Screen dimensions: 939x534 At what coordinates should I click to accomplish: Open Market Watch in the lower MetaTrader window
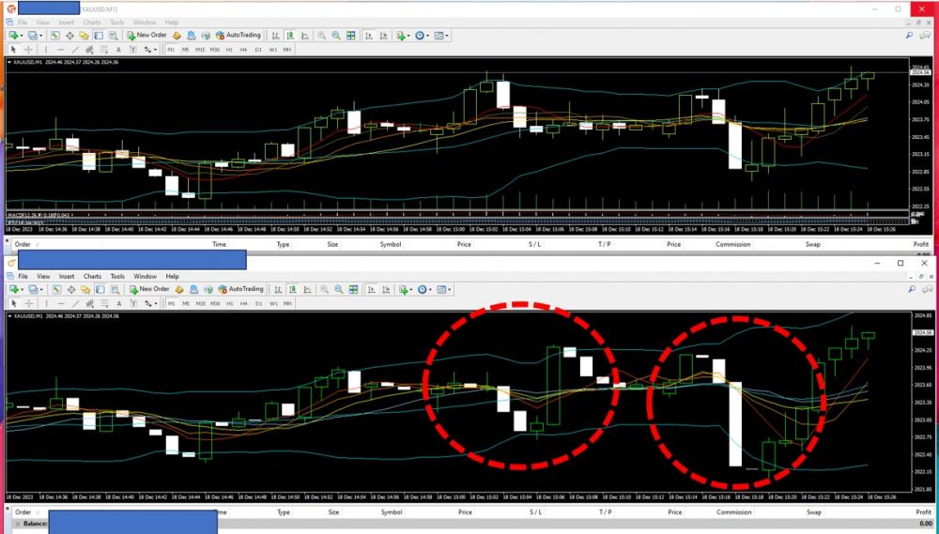pyautogui.click(x=56, y=288)
